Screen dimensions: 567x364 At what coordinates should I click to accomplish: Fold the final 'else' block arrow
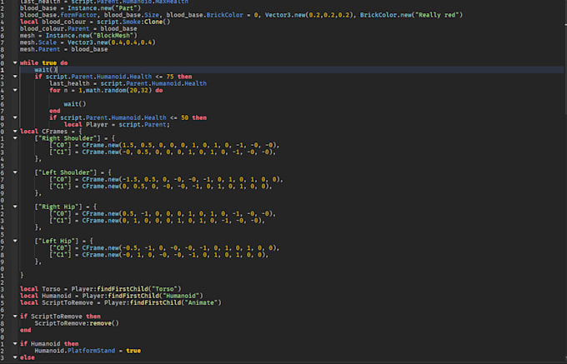click(15, 357)
